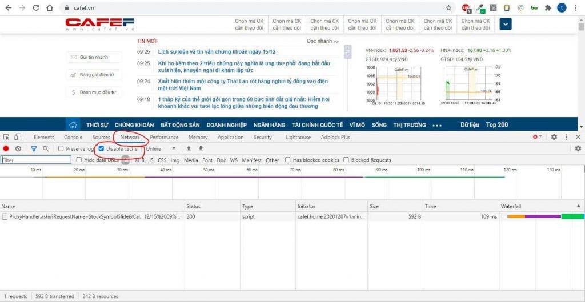The image size is (585, 302).
Task: Bookmark this page with the star
Action: [x=448, y=8]
